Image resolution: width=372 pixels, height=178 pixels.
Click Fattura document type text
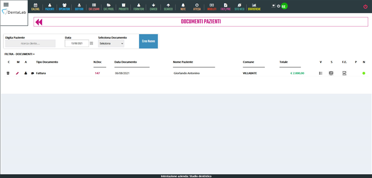tap(41, 73)
